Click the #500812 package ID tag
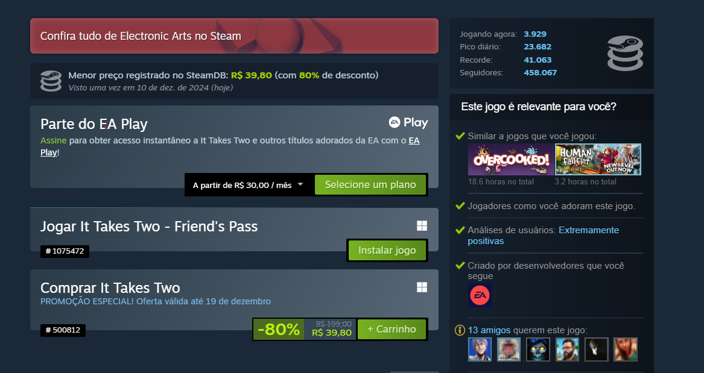The height and width of the screenshot is (373, 704). (x=63, y=330)
